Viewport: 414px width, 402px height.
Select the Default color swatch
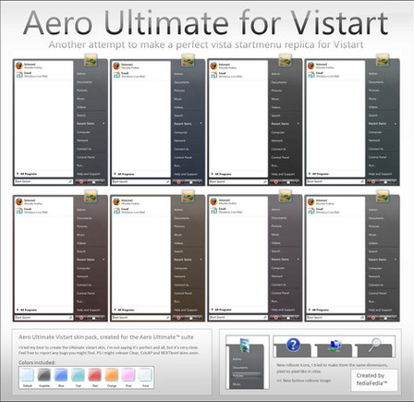(28, 375)
